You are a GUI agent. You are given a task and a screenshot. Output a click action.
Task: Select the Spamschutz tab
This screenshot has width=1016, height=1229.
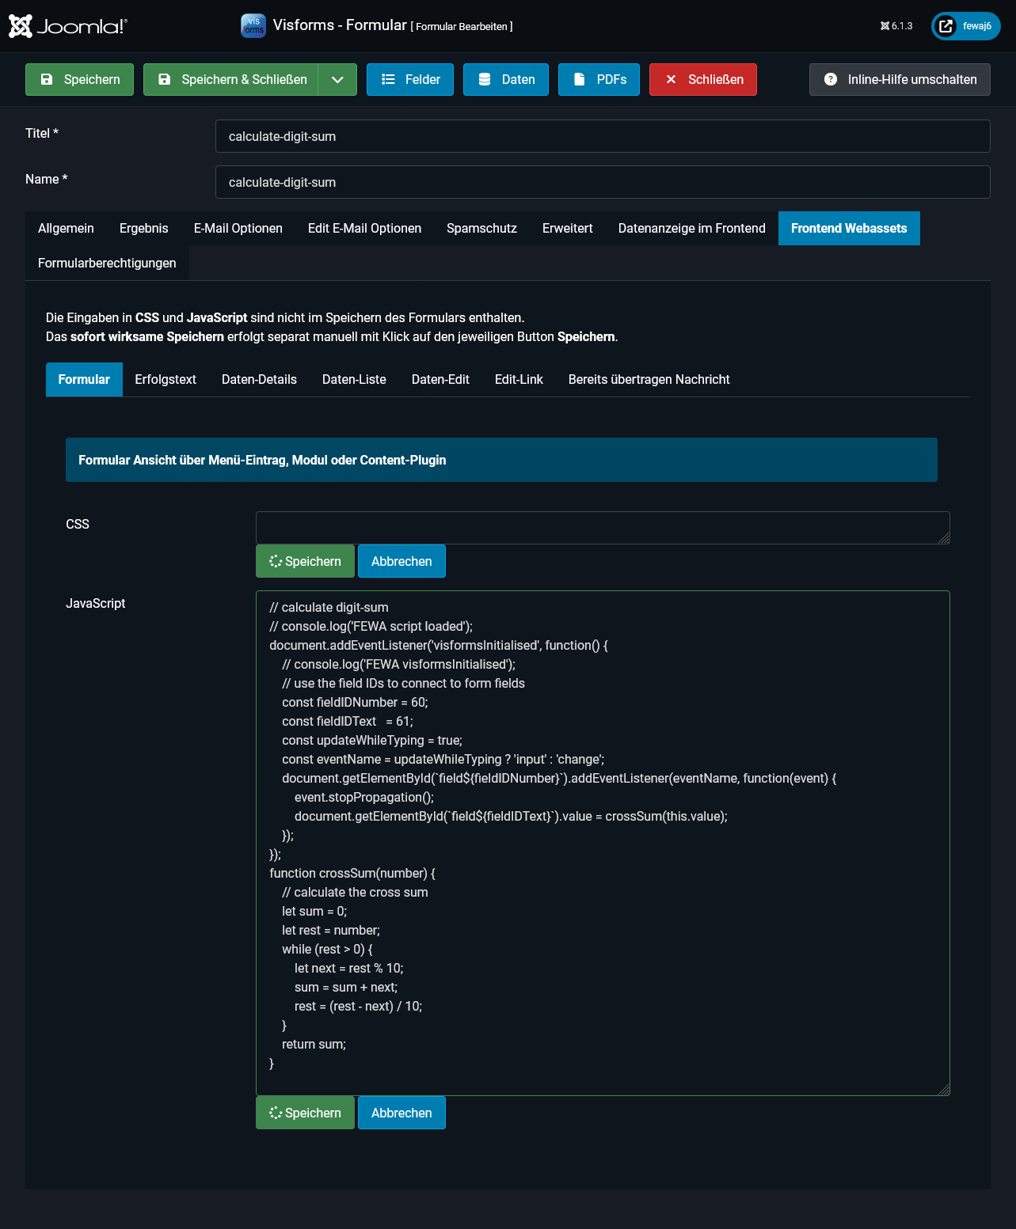point(481,228)
